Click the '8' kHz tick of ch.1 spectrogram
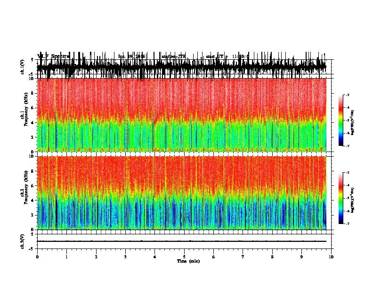This screenshot has height=288, width=373. coord(32,93)
